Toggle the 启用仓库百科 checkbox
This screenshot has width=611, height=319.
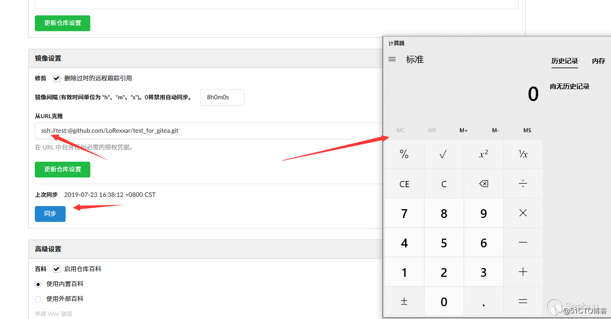click(x=56, y=268)
